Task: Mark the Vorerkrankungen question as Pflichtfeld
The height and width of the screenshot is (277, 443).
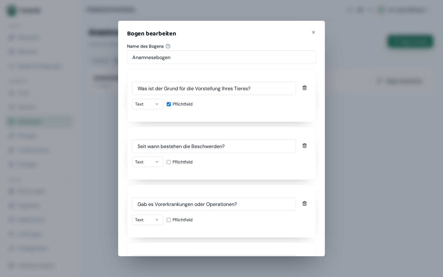Action: [169, 220]
